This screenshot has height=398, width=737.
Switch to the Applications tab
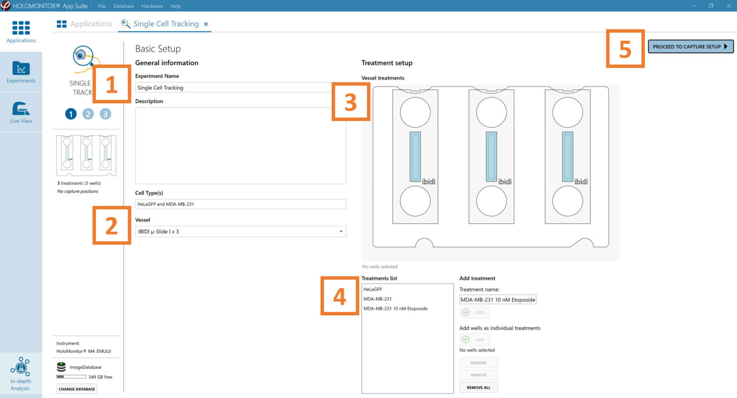click(84, 24)
